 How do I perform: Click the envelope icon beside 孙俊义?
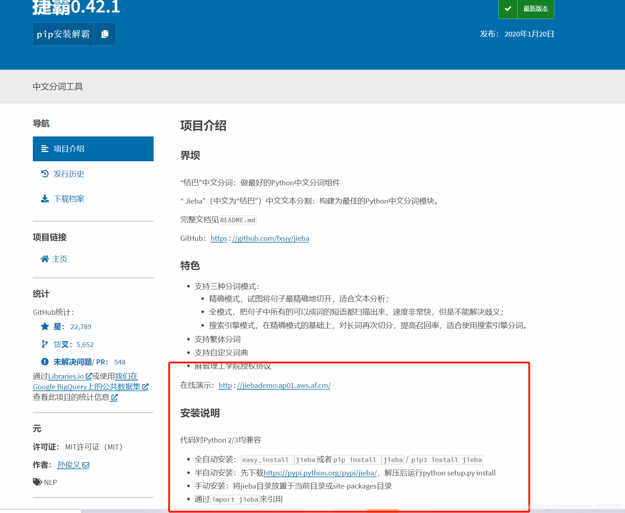point(86,465)
